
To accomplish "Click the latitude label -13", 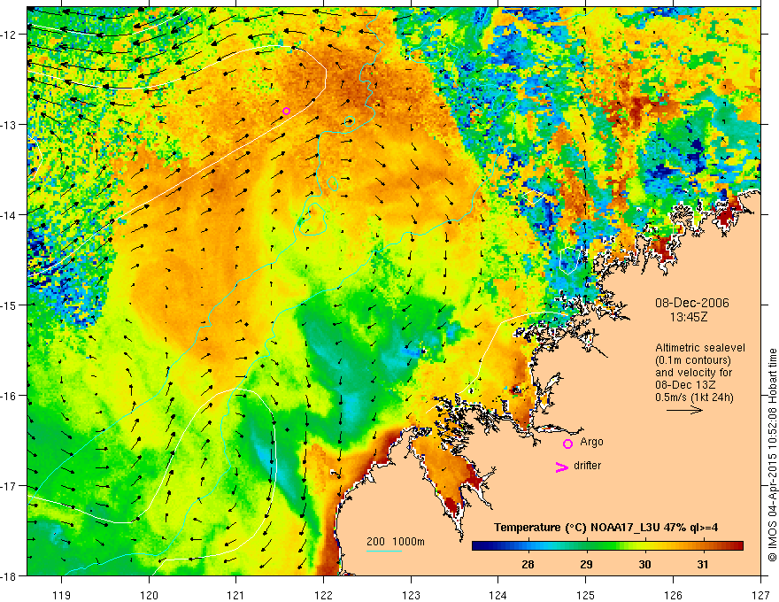I will [11, 125].
